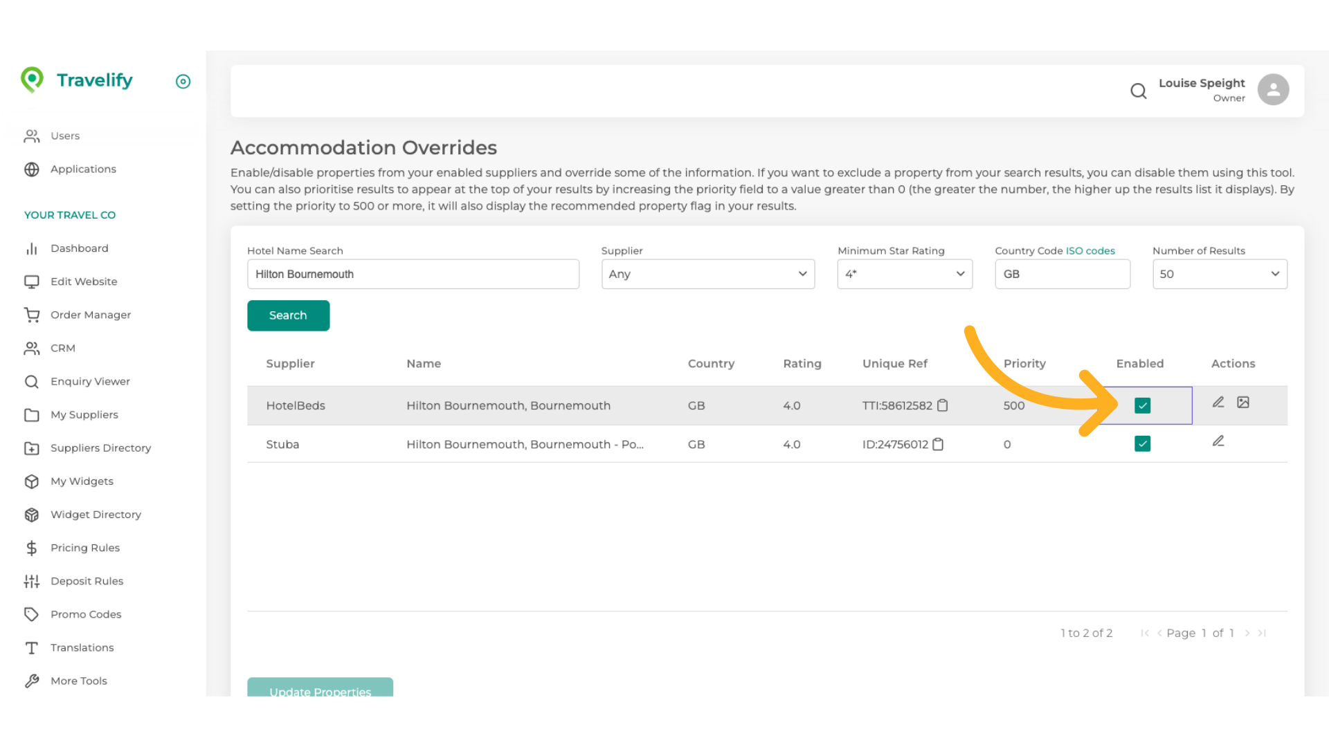Copy the HotelBeds unique ref TTI:58612582
This screenshot has width=1329, height=747.
[942, 405]
